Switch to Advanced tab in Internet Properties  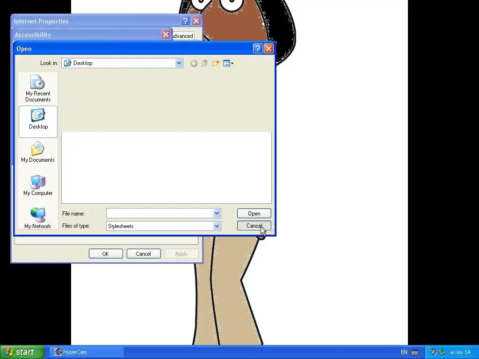[x=183, y=36]
